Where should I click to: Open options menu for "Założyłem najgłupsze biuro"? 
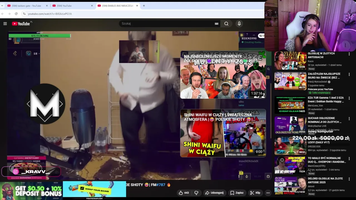349,75
